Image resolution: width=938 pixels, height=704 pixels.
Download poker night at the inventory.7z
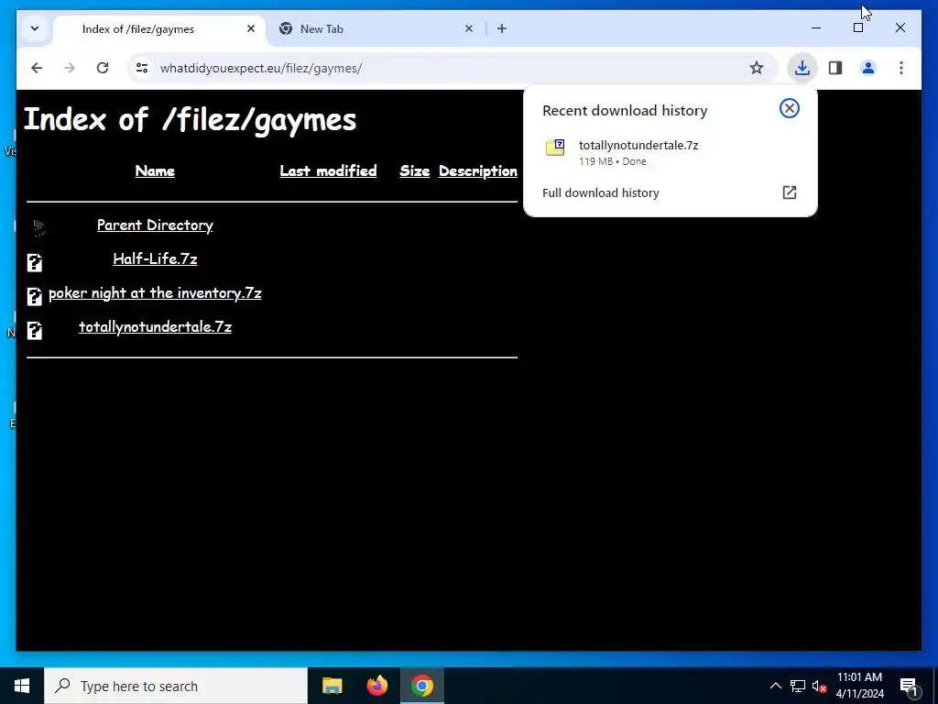coord(155,292)
